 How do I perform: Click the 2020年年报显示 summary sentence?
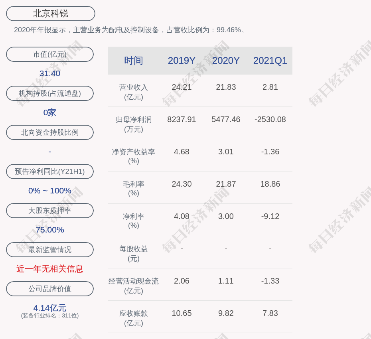tap(130, 30)
